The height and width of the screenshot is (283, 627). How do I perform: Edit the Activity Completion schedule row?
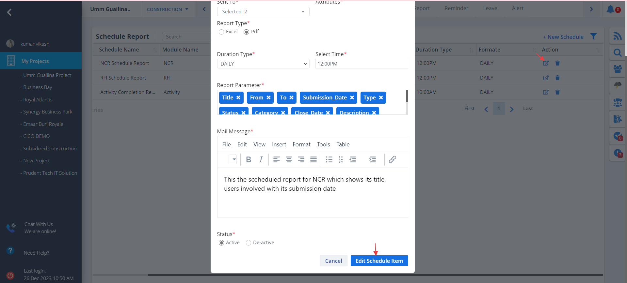[x=546, y=92]
